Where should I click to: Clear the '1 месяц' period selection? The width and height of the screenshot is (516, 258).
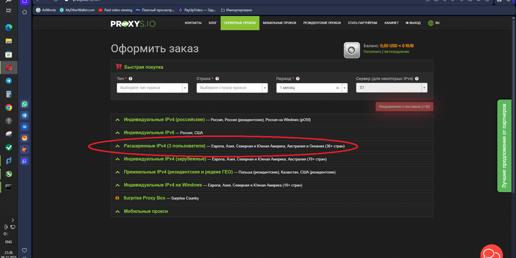tap(337, 88)
